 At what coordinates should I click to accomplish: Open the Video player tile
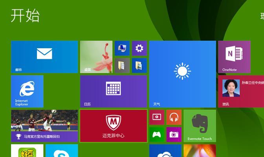(x=157, y=117)
